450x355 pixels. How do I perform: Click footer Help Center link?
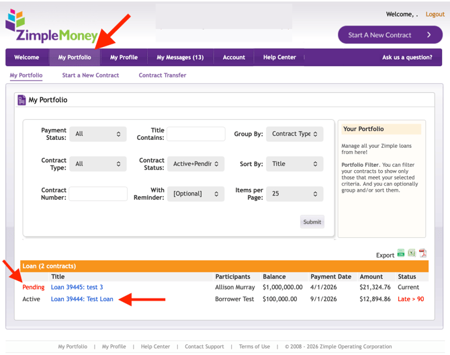(x=155, y=346)
